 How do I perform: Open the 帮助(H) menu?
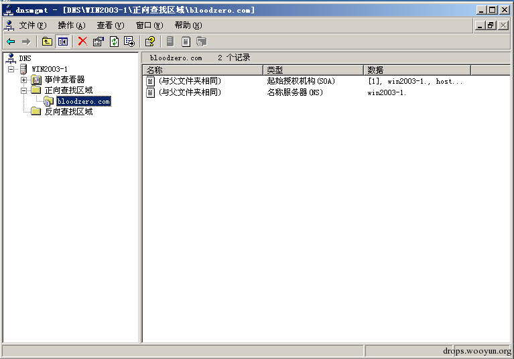coord(188,25)
